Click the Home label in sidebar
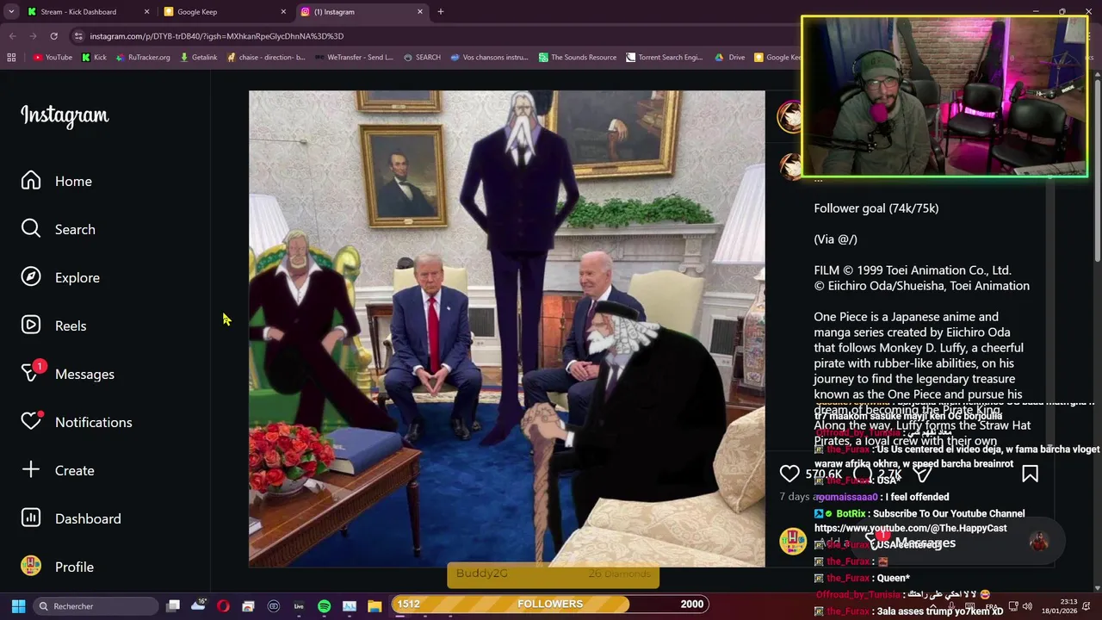Screen dimensions: 1102x620 73,181
